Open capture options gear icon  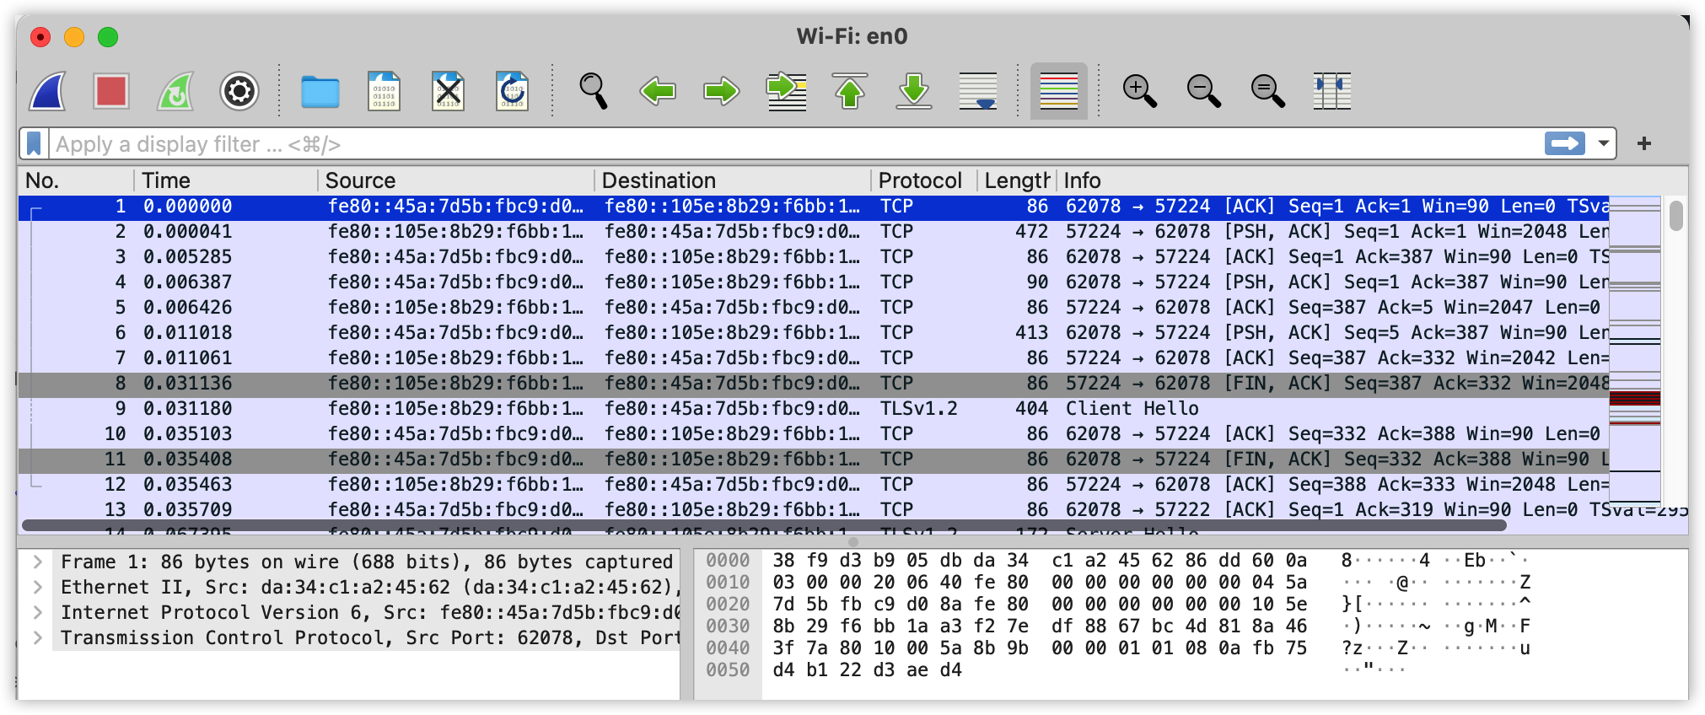pyautogui.click(x=239, y=91)
